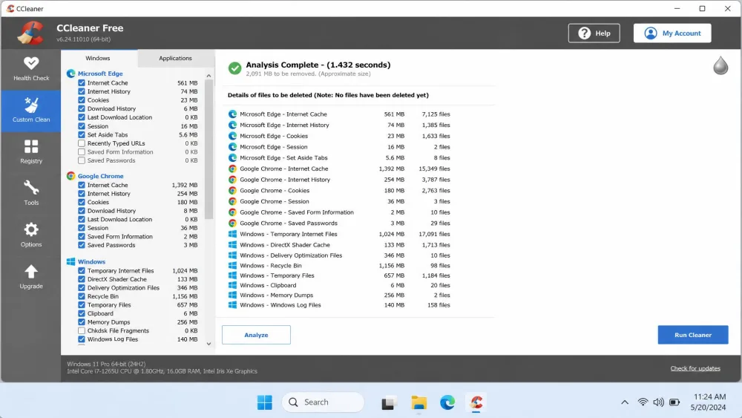Screen dimensions: 742x418
Task: Click Edge icon beside Microsoft Edge - Internet Cache result
Action: [232, 114]
